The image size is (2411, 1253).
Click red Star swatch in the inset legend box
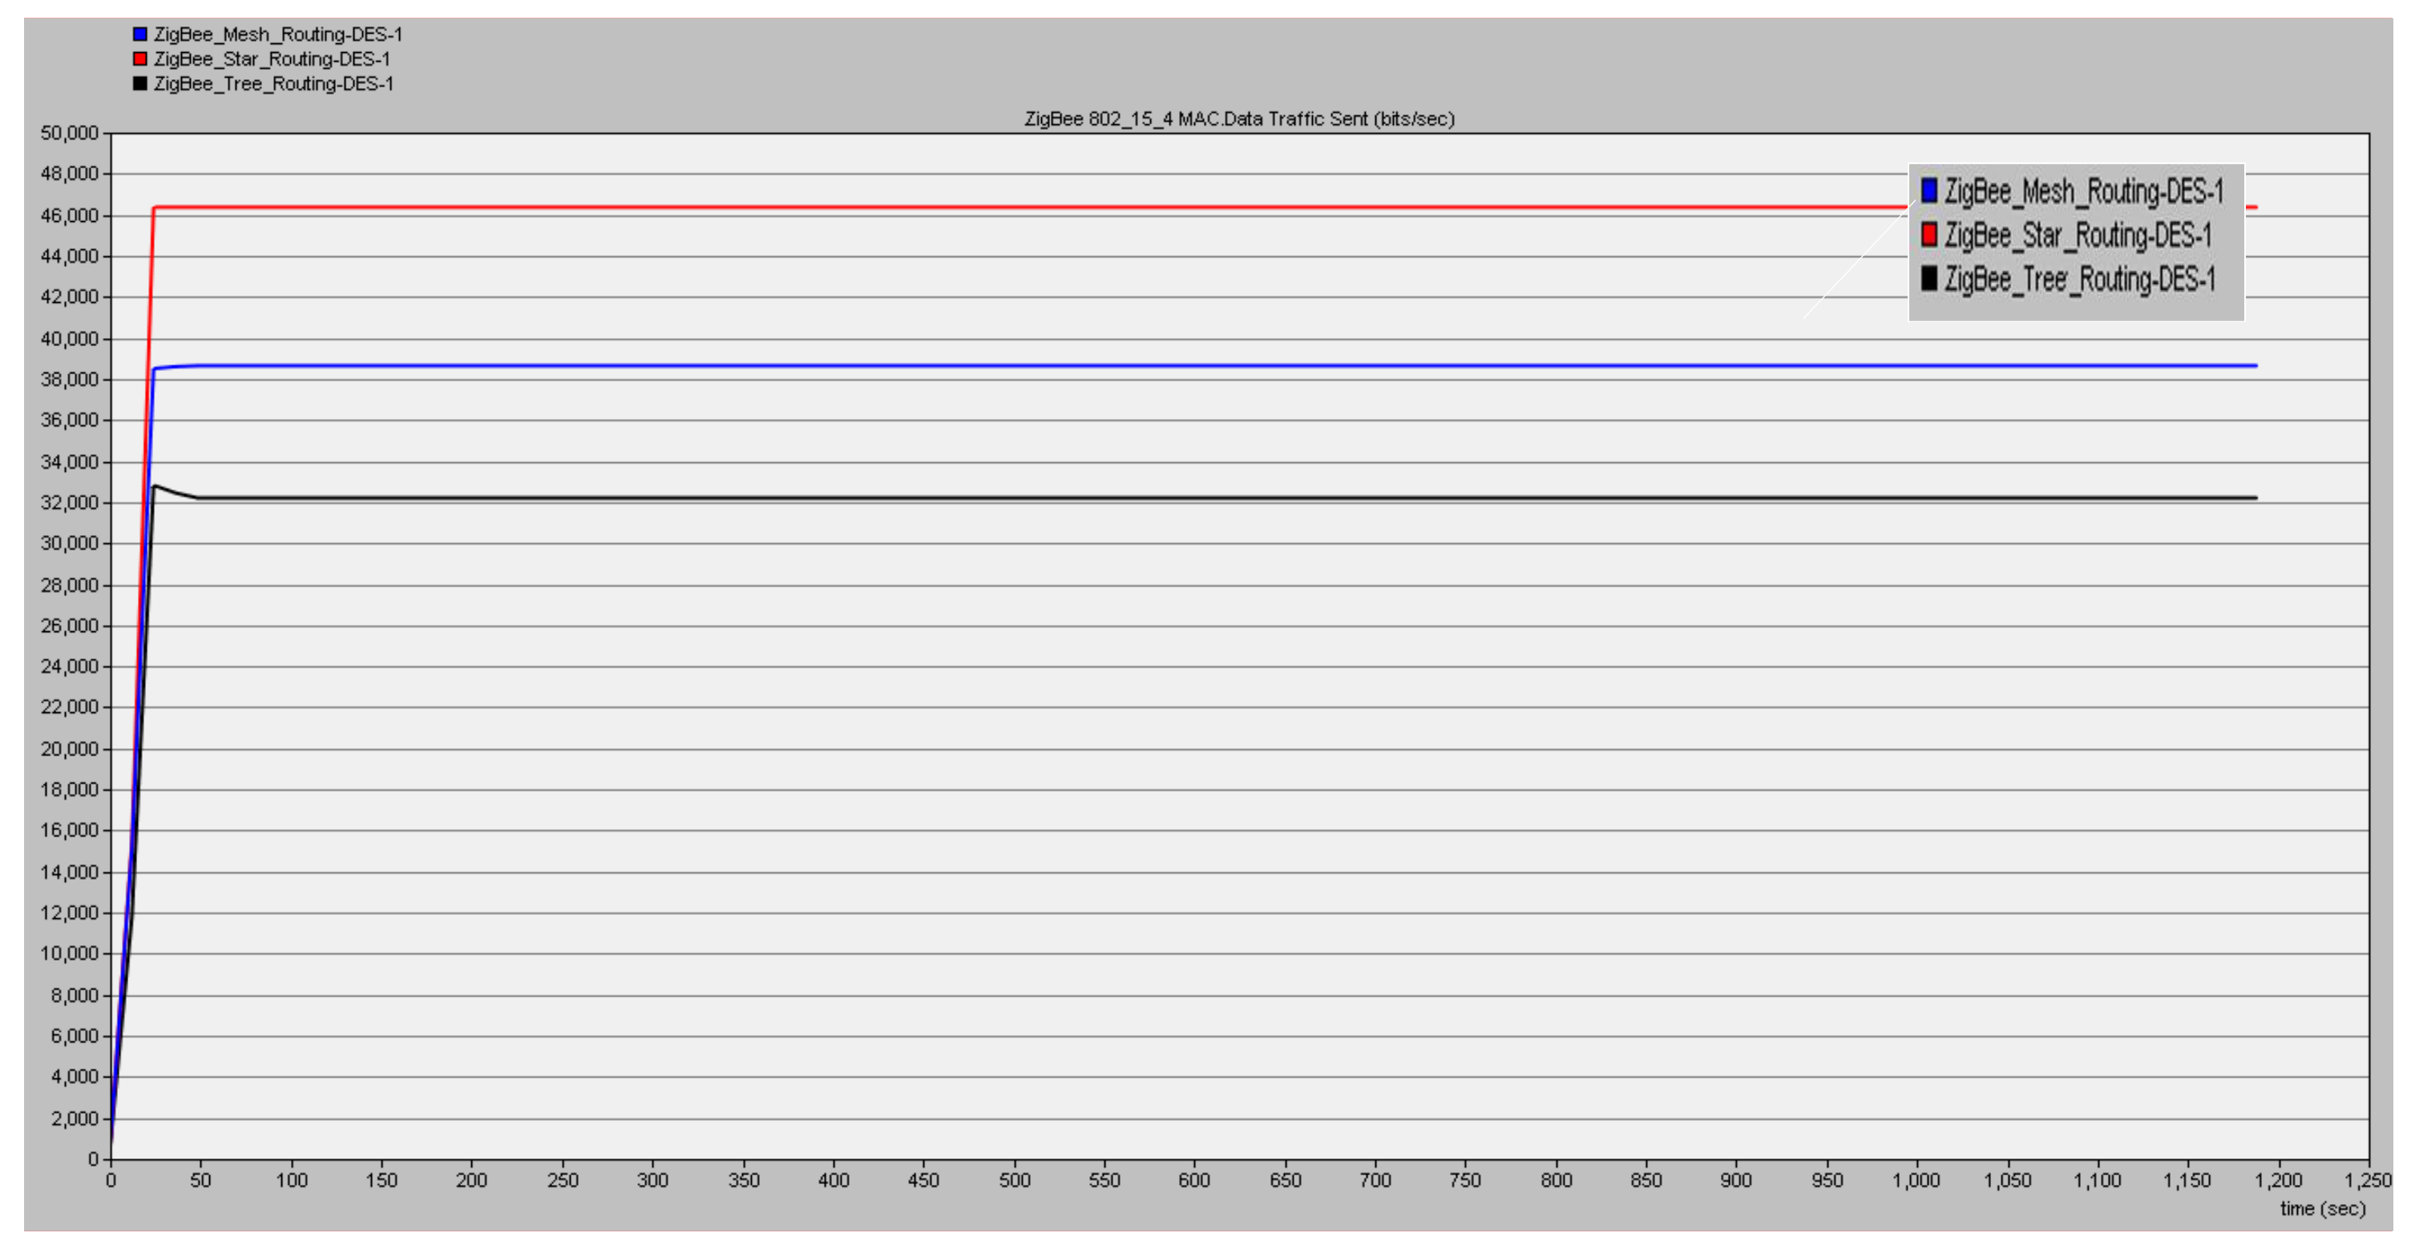pos(1929,235)
